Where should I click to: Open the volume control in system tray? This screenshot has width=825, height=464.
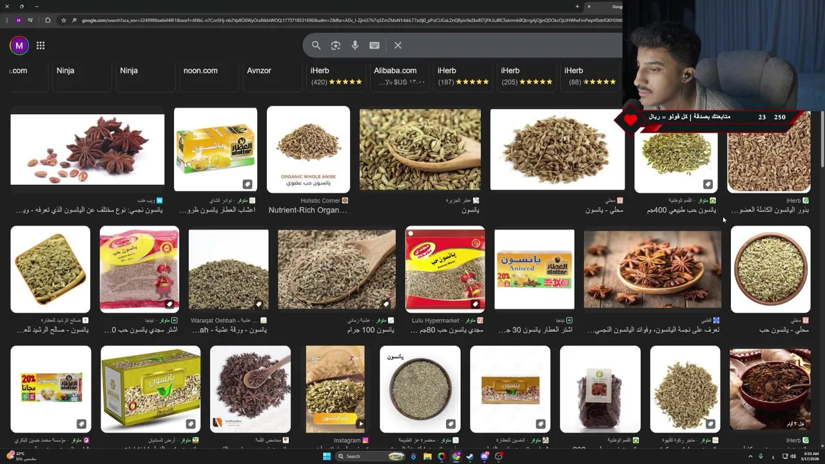(793, 456)
